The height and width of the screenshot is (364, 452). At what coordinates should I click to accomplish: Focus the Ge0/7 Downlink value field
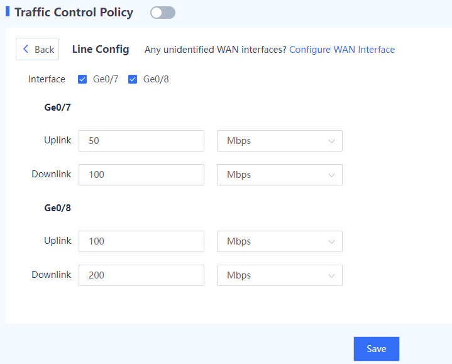click(141, 175)
